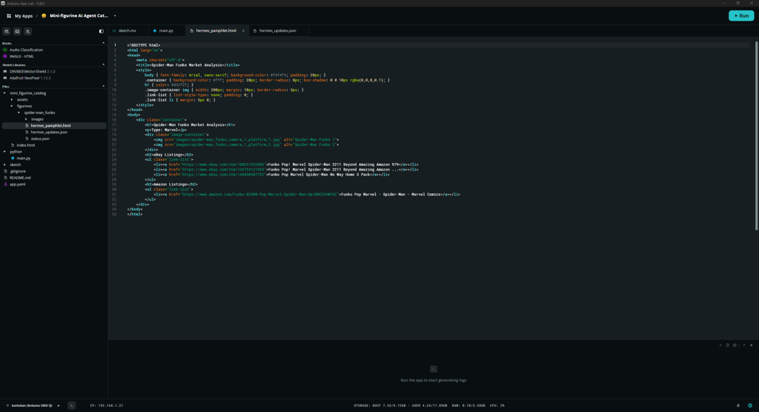Collapse the mini_figurine_catalog folder
759x412 pixels.
tap(5, 93)
